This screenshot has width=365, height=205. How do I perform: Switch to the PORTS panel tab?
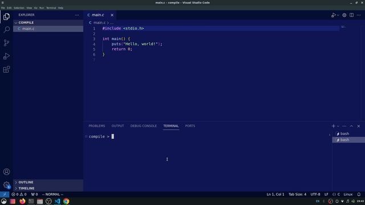click(190, 126)
